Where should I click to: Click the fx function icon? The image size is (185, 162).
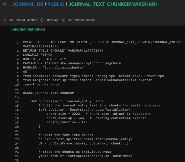(5, 20)
